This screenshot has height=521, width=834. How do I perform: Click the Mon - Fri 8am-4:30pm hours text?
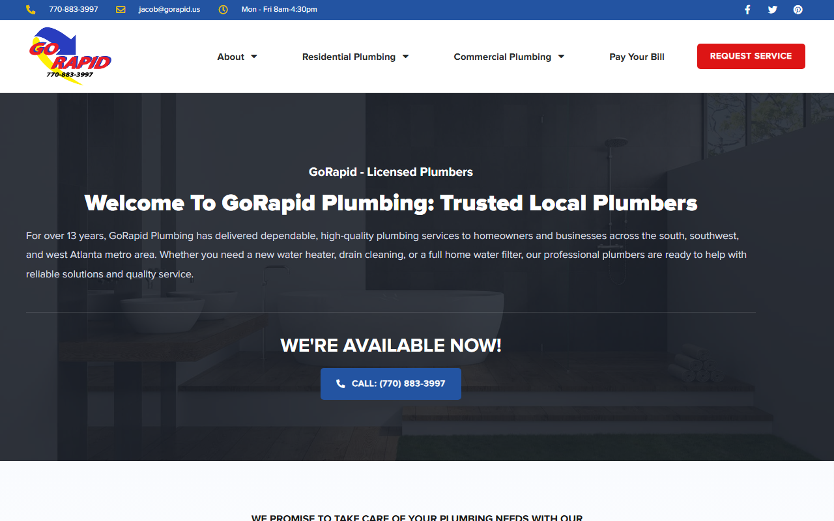pyautogui.click(x=280, y=10)
